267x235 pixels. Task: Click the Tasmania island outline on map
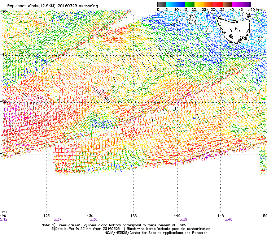[234, 30]
